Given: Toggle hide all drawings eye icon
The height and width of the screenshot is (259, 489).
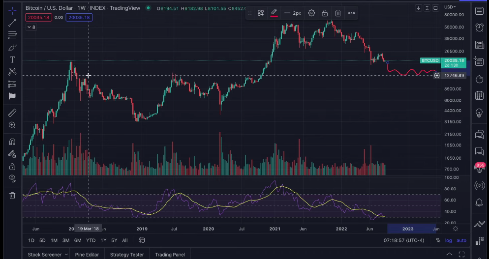Looking at the screenshot, I should coord(12,178).
